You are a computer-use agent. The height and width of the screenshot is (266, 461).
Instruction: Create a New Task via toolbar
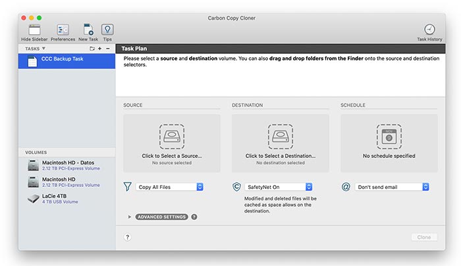tap(88, 30)
